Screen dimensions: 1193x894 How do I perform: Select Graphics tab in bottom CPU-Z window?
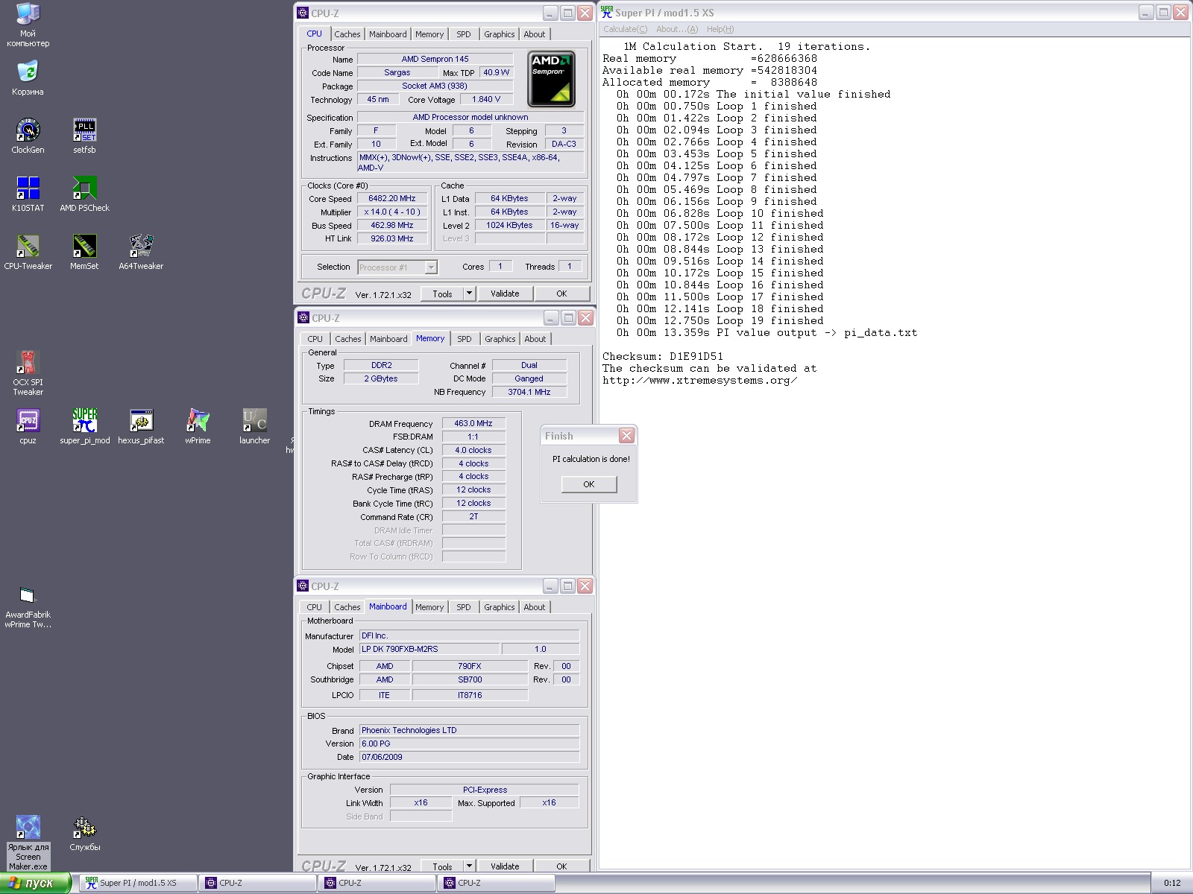(499, 607)
